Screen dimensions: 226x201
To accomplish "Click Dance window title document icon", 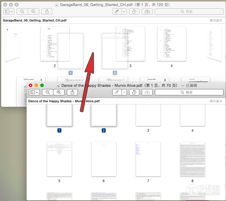I will click(58, 86).
